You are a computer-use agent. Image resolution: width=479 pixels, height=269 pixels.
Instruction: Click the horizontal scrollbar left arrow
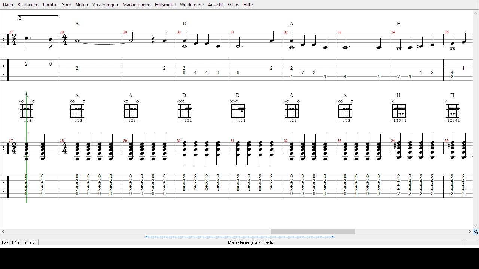(x=3, y=232)
